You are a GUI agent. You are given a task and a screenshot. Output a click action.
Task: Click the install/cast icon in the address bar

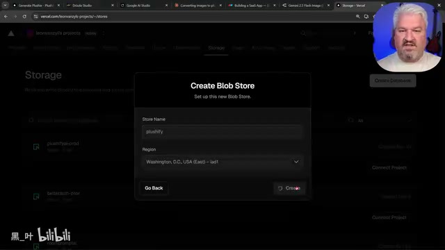[x=366, y=17]
